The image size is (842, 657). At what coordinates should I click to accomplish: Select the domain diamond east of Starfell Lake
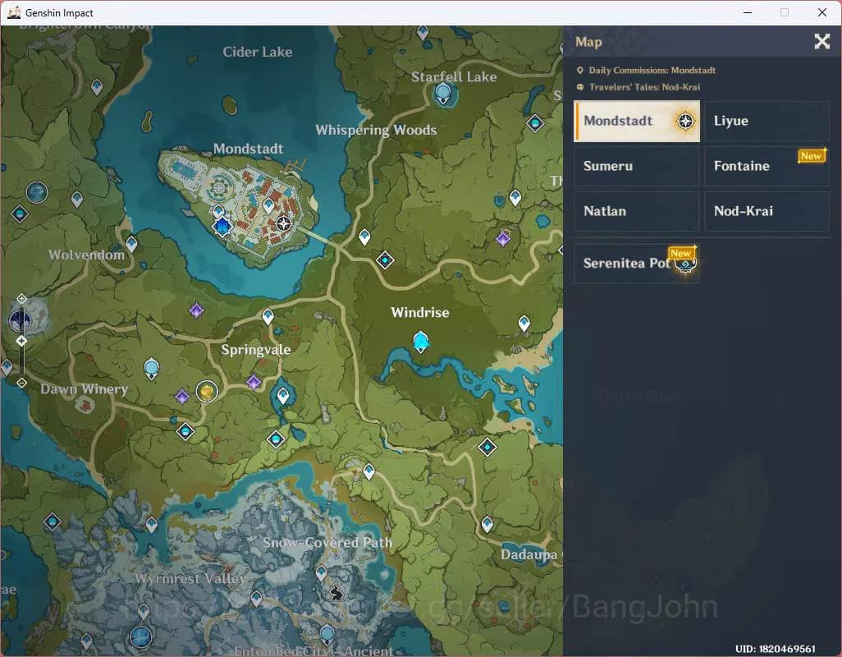535,123
